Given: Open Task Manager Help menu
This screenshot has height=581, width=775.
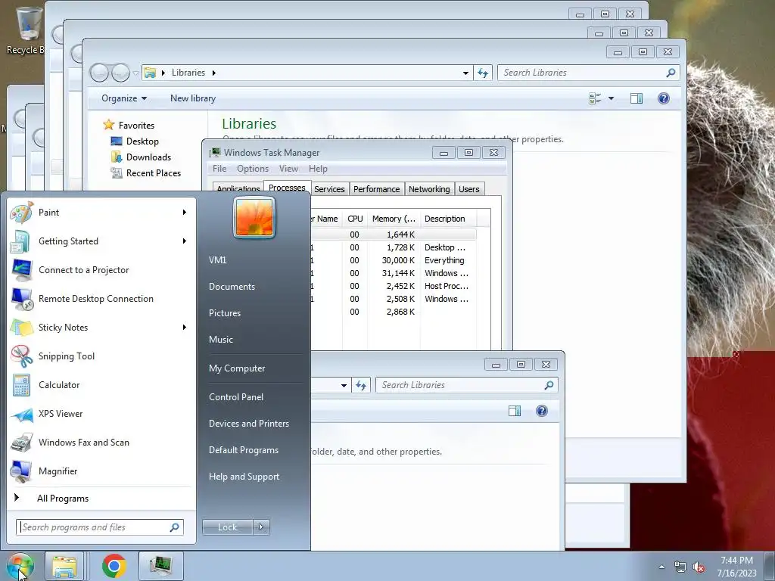Looking at the screenshot, I should [318, 169].
